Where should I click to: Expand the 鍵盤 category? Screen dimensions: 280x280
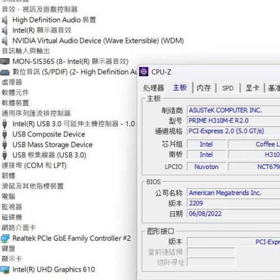tap(8, 249)
